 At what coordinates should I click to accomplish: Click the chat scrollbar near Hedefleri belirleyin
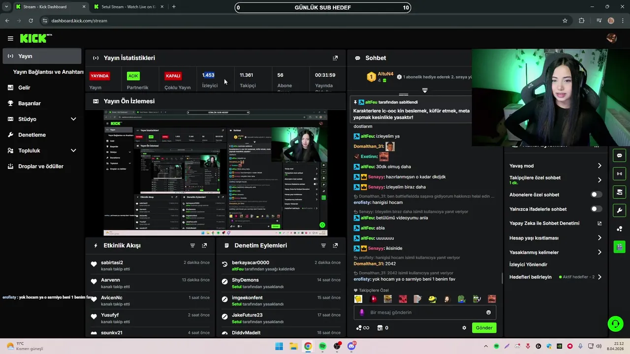502,278
